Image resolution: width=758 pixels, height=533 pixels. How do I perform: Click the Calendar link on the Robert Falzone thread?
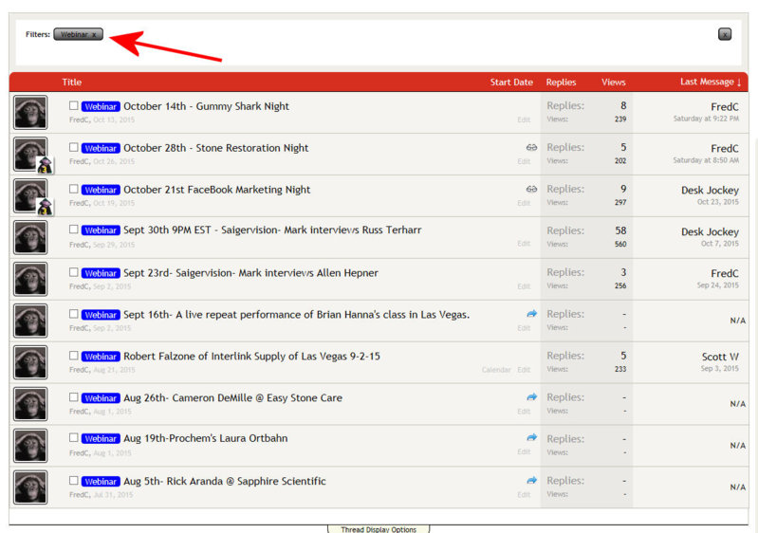[x=496, y=370]
